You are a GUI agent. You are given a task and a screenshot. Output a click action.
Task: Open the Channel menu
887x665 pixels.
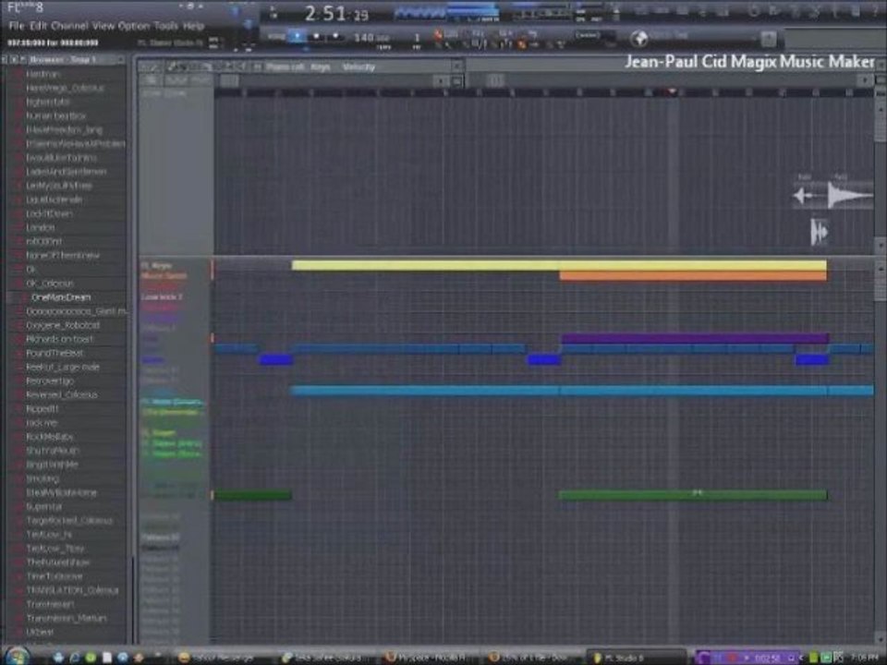[x=69, y=26]
